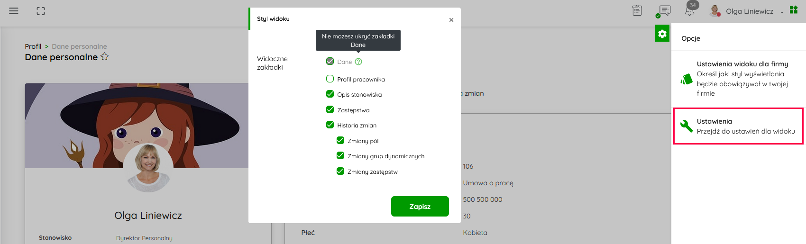Viewport: 806px width, 244px height.
Task: Open the green apps grid icon
Action: pyautogui.click(x=794, y=10)
